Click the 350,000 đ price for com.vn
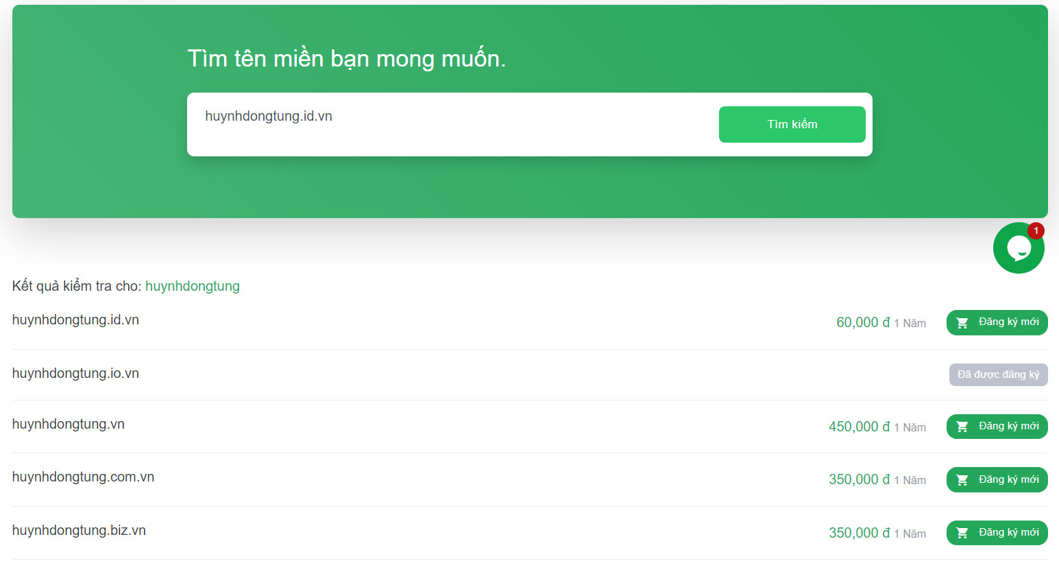This screenshot has height=561, width=1059. point(860,479)
